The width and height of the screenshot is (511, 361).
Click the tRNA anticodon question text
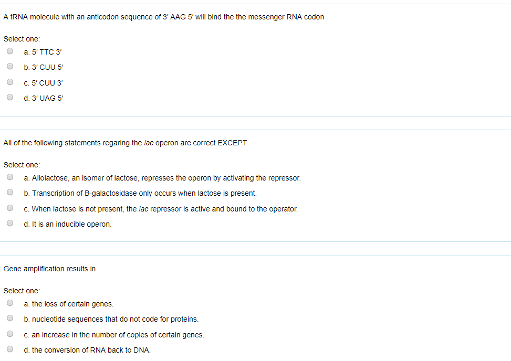point(163,17)
